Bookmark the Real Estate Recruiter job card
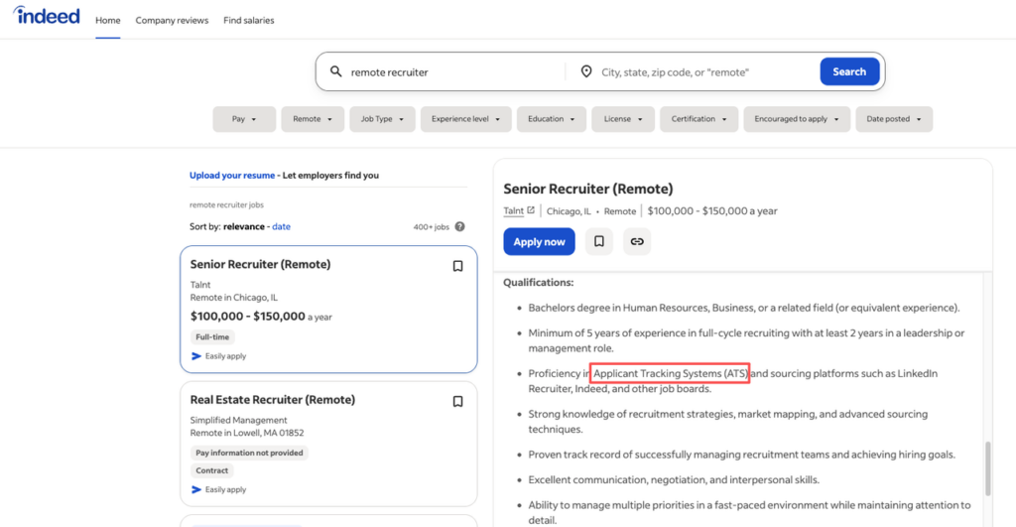1016x527 pixels. [x=457, y=401]
